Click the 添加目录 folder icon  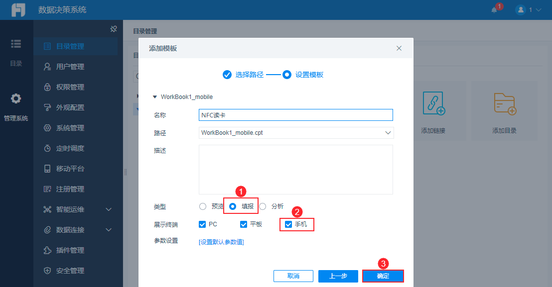pos(505,104)
